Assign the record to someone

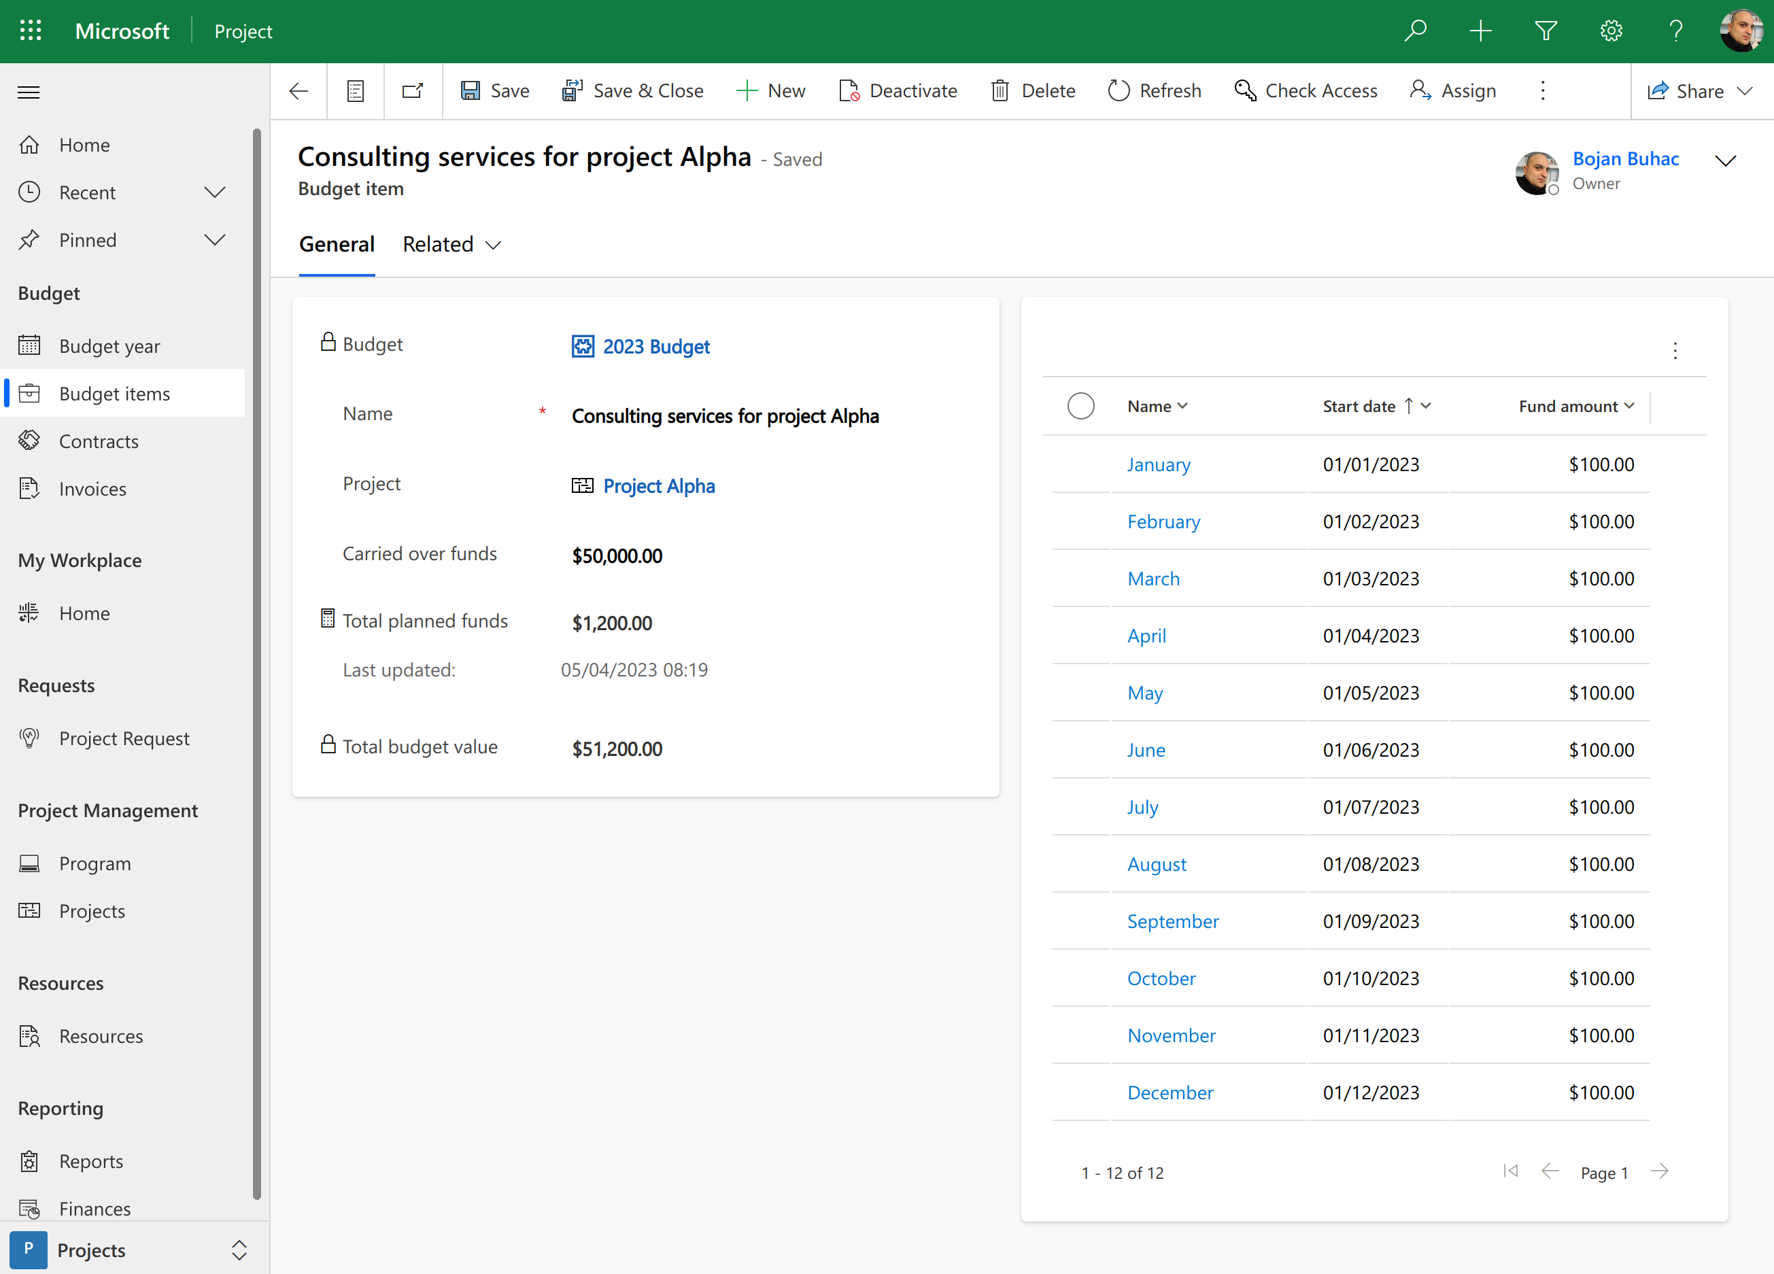[x=1452, y=90]
